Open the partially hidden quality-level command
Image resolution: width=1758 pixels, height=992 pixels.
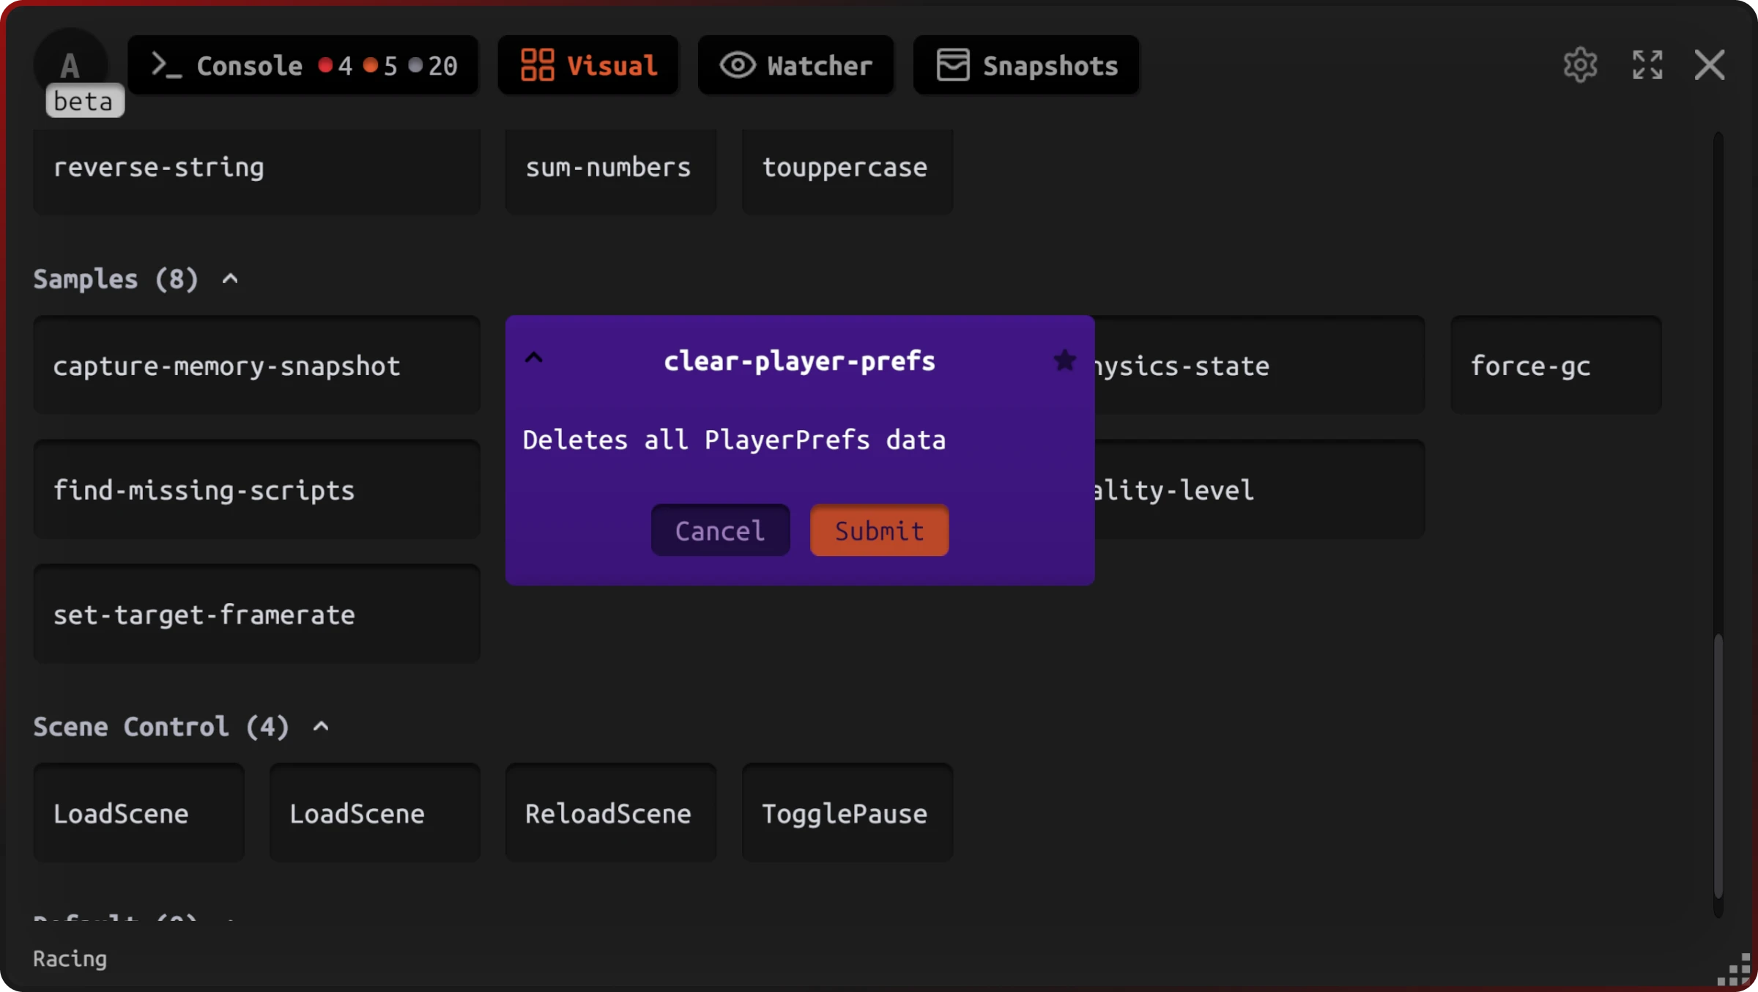click(x=1260, y=489)
